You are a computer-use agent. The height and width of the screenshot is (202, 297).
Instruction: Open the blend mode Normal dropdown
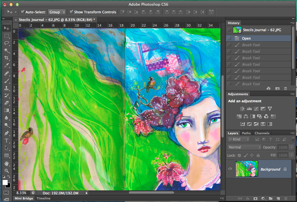click(244, 147)
